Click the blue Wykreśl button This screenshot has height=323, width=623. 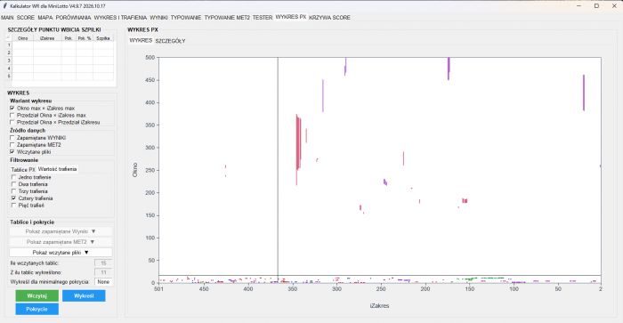[84, 295]
